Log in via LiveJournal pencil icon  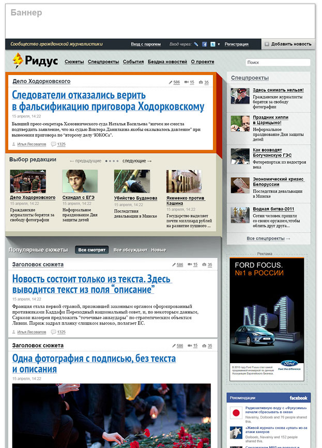196,44
